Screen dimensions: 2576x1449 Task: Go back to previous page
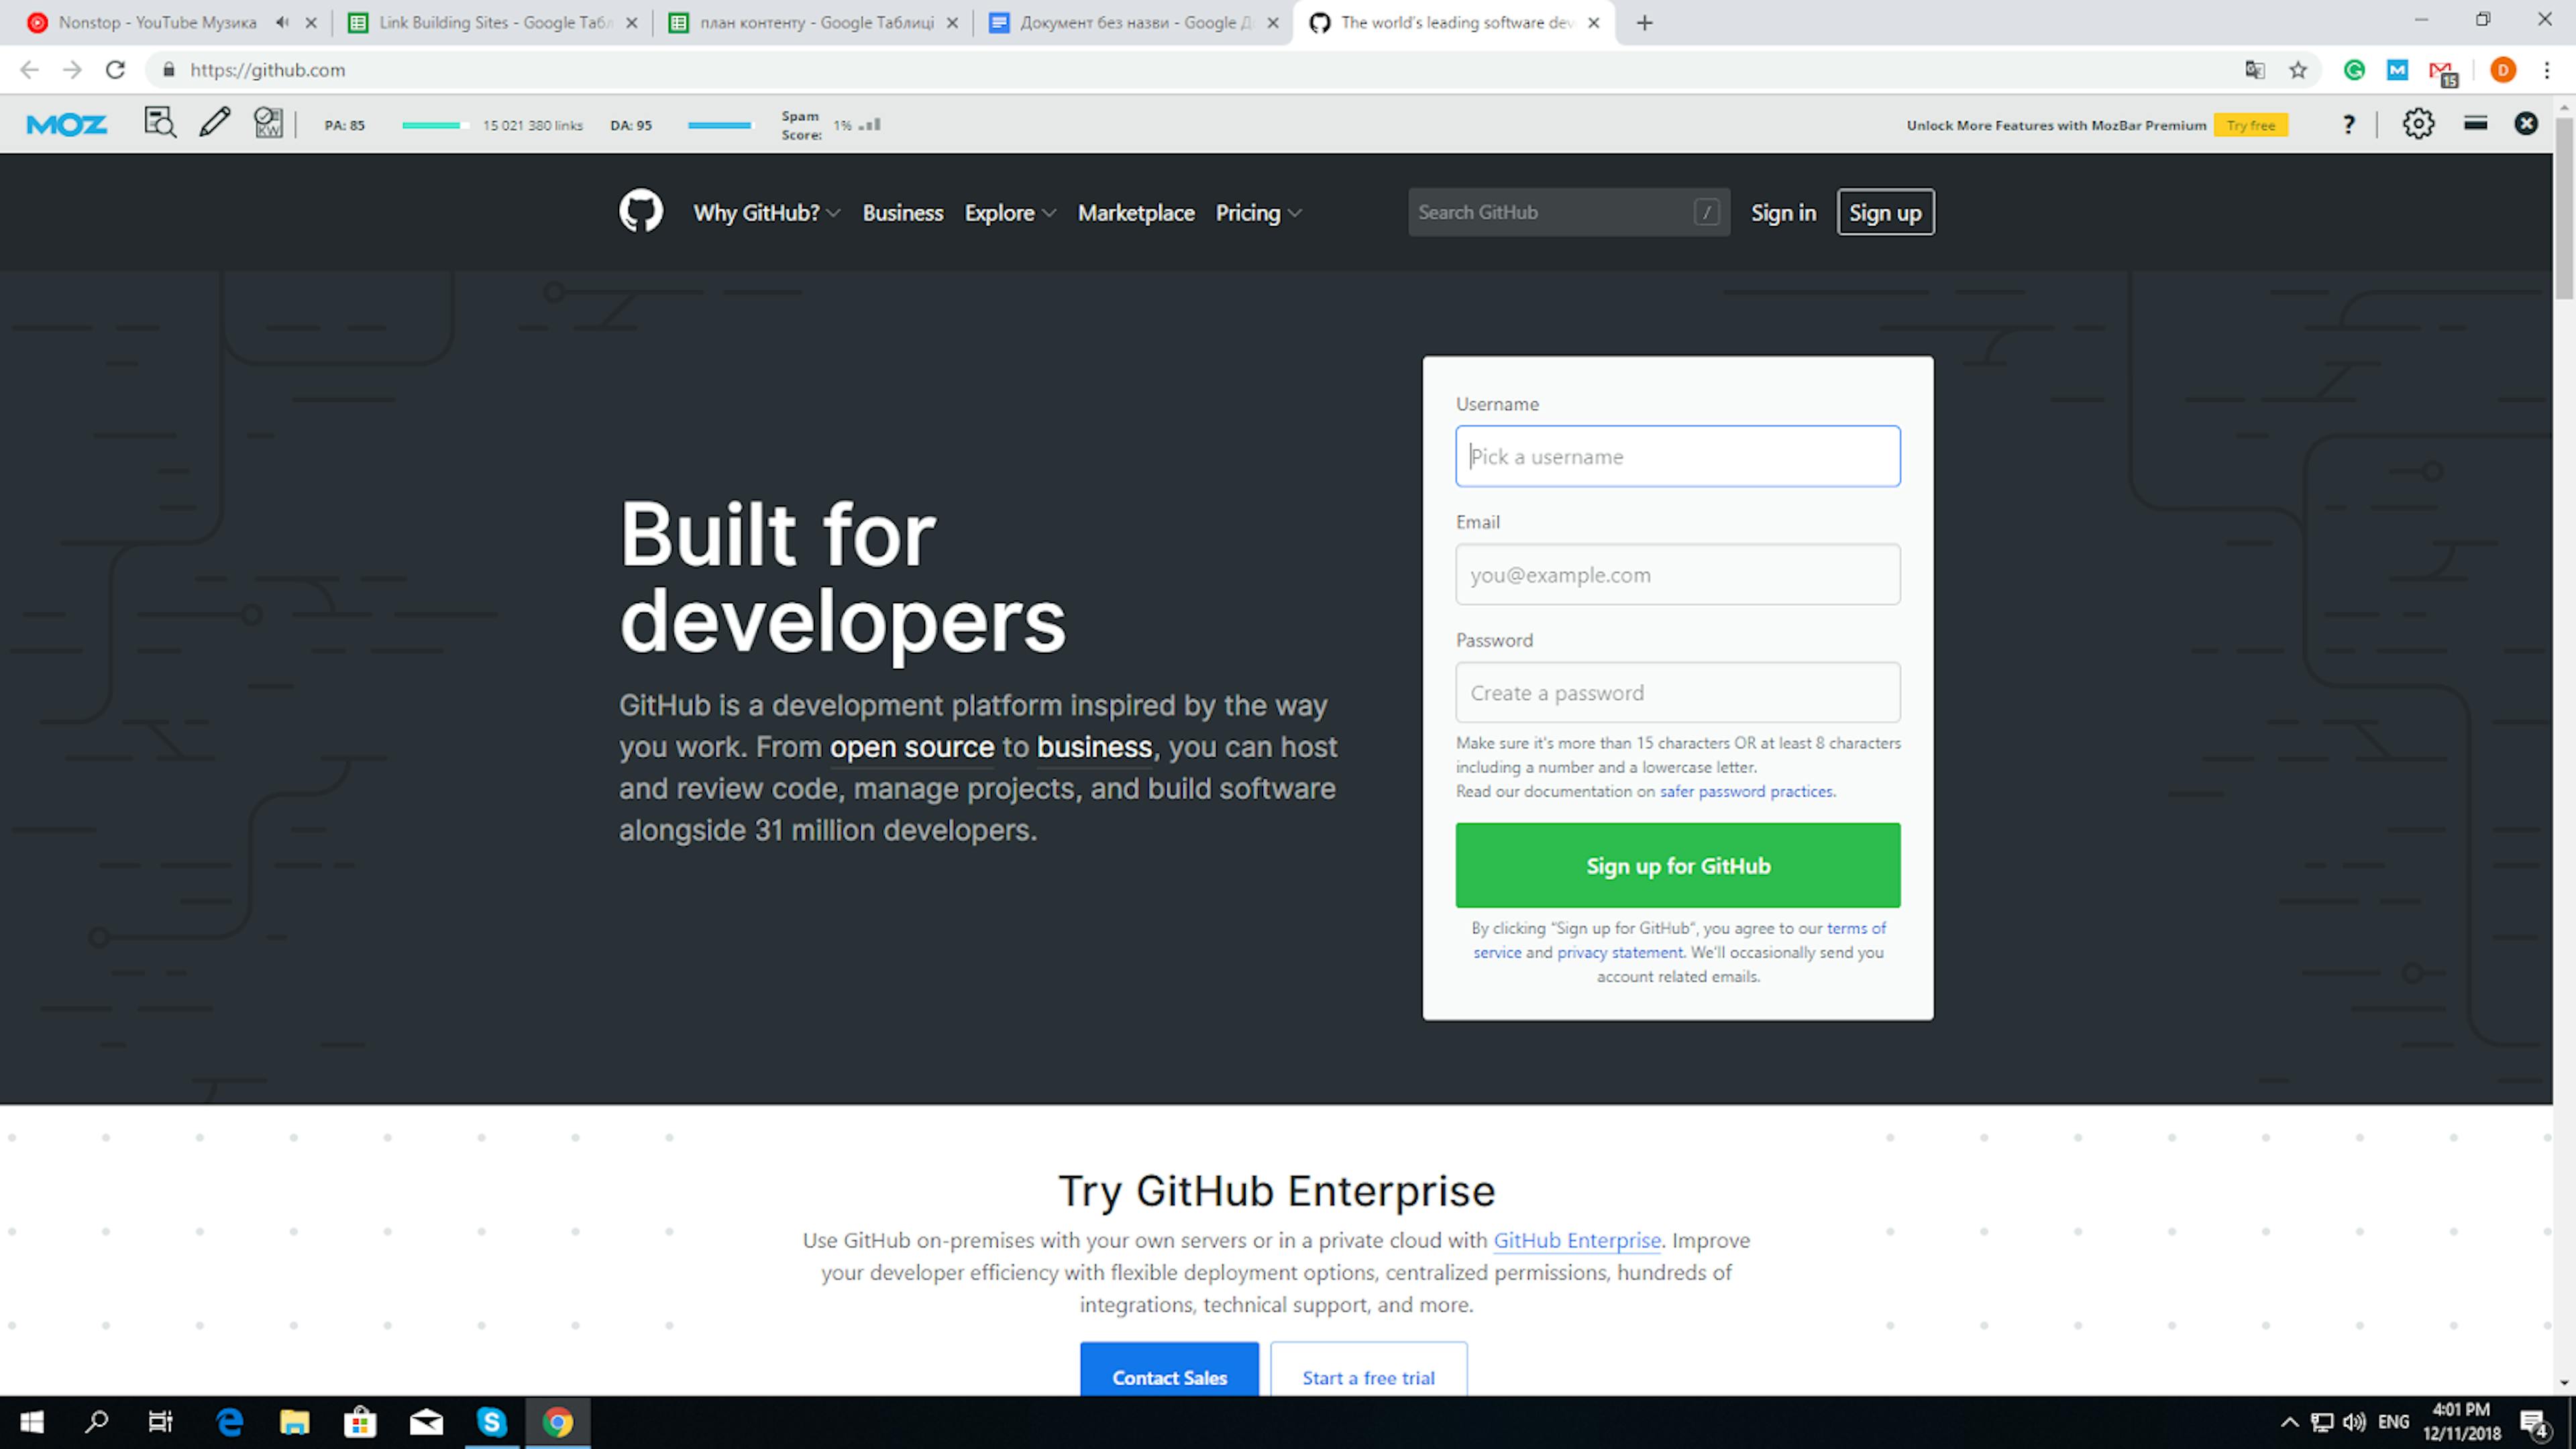pyautogui.click(x=29, y=70)
